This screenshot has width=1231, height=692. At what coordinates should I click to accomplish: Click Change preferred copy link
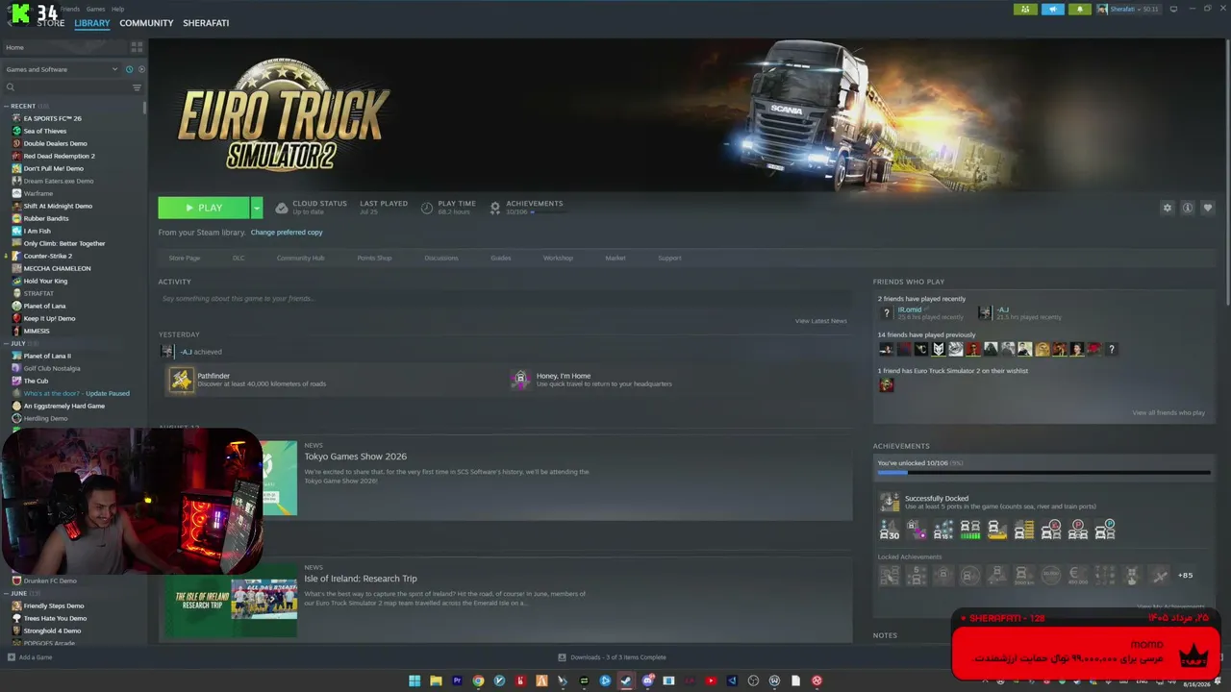(287, 233)
